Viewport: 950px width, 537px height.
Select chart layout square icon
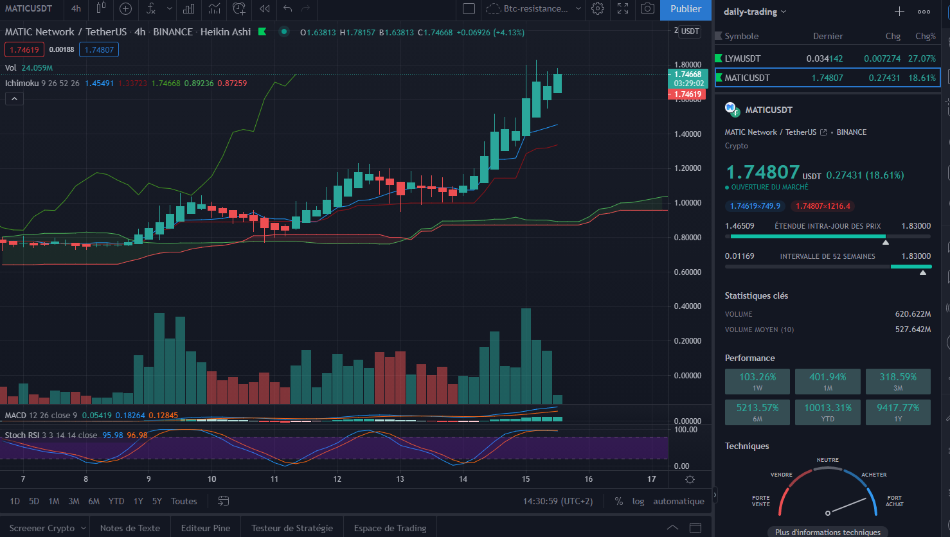coord(469,8)
